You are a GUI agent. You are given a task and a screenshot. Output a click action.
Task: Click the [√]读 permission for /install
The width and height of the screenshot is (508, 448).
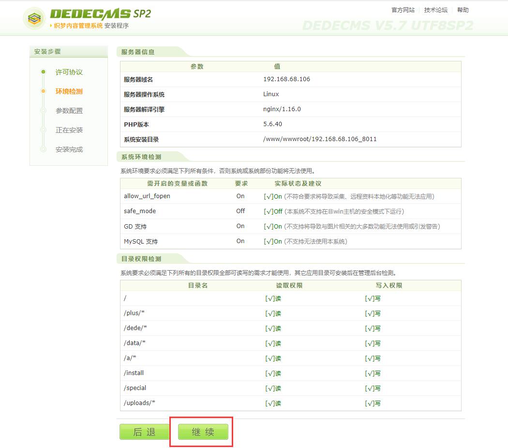[x=274, y=373]
